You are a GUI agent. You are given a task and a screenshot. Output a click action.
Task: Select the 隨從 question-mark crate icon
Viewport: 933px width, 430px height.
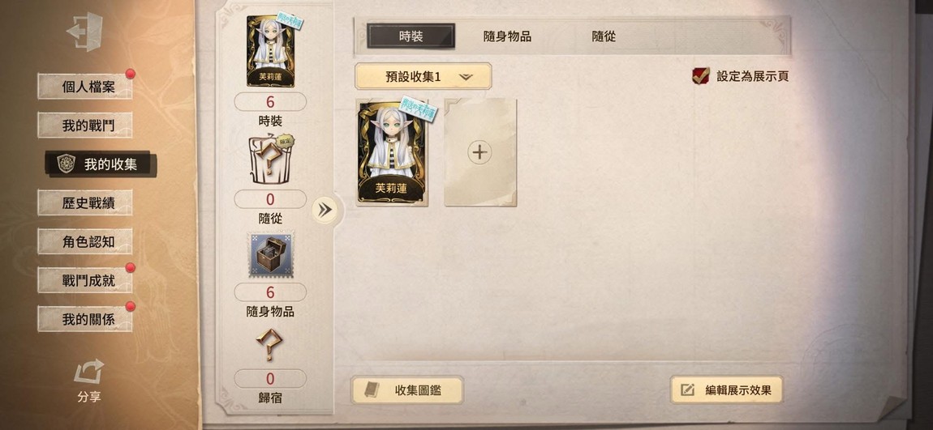270,160
